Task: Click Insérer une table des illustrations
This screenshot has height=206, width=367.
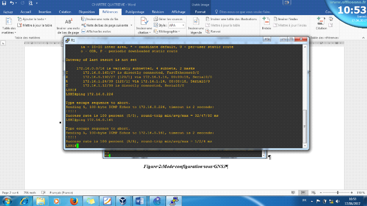Action: click(x=233, y=19)
